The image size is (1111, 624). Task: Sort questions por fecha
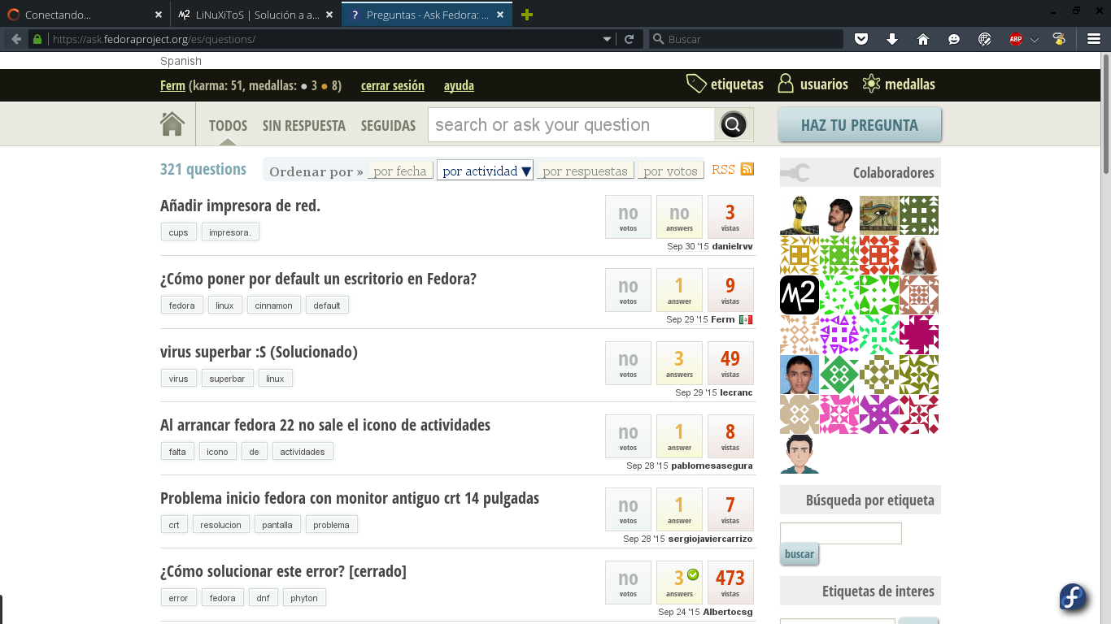click(x=400, y=171)
